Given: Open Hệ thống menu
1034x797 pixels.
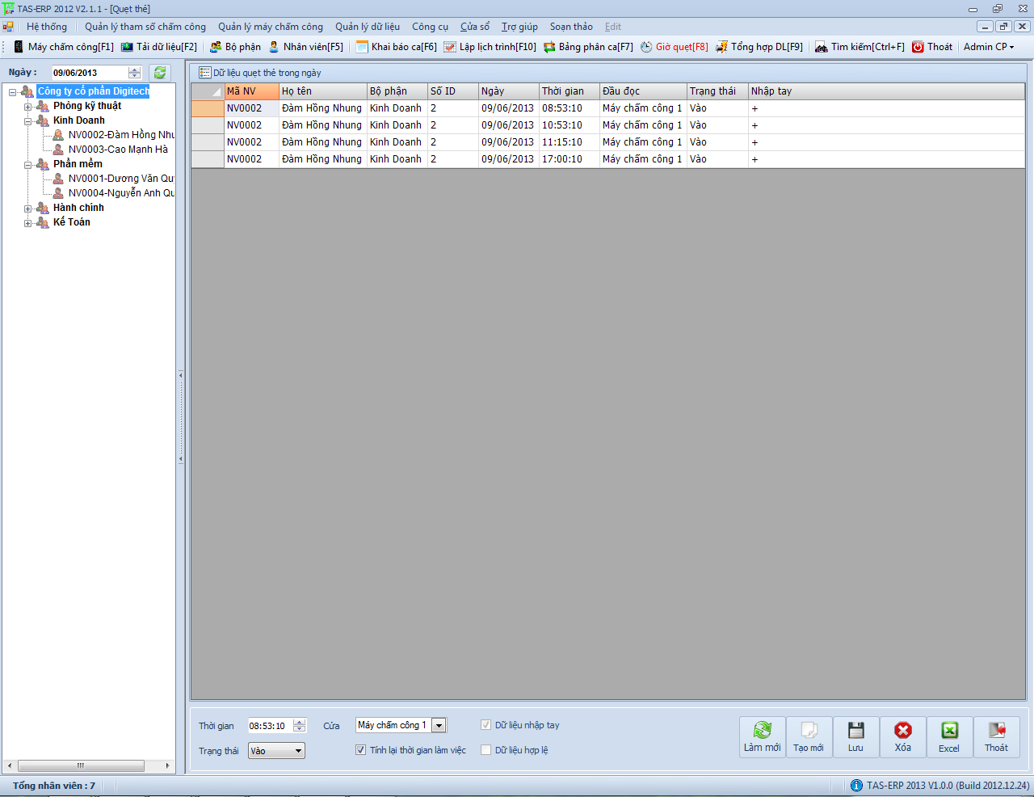Looking at the screenshot, I should tap(47, 27).
